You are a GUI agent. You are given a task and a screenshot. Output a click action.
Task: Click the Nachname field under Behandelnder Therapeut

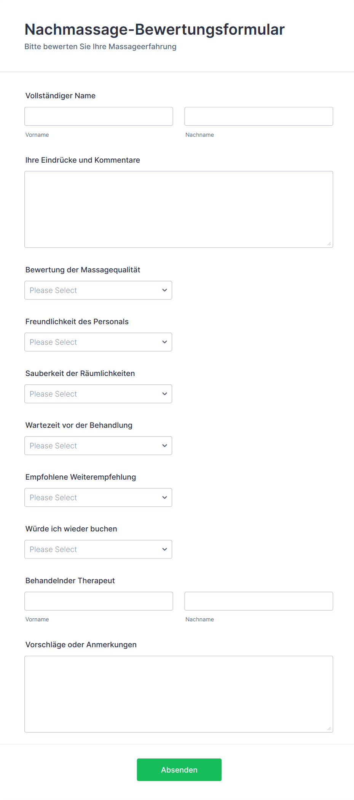point(258,601)
